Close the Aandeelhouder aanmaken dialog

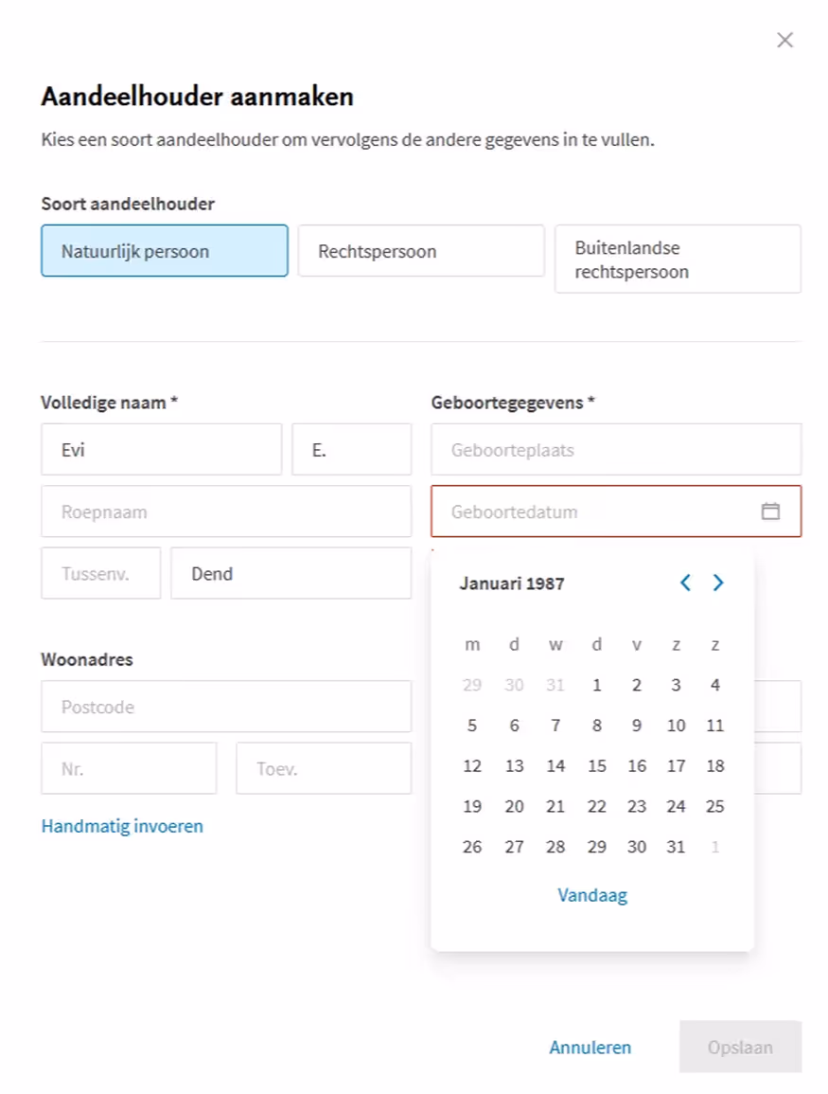(x=784, y=40)
